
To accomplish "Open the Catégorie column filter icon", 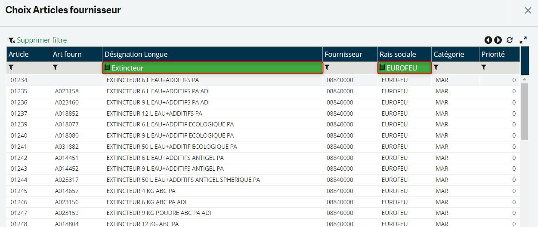I will pos(436,67).
